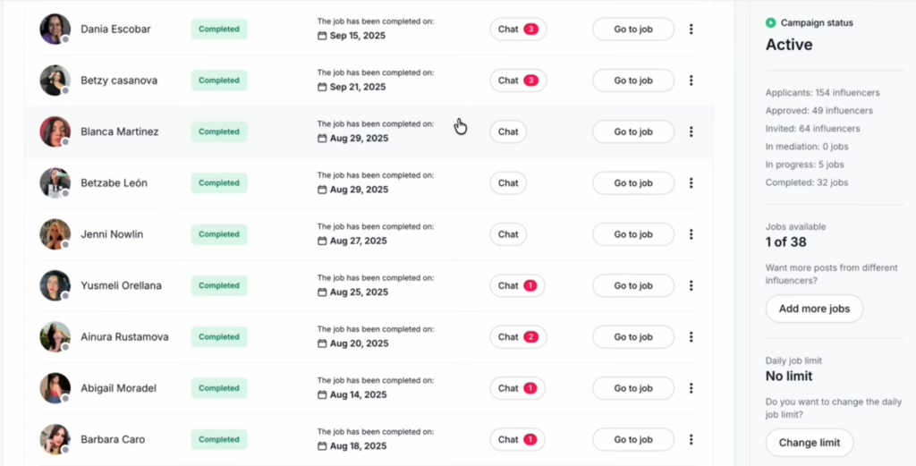
Task: Click the Change limit button
Action: pyautogui.click(x=809, y=443)
